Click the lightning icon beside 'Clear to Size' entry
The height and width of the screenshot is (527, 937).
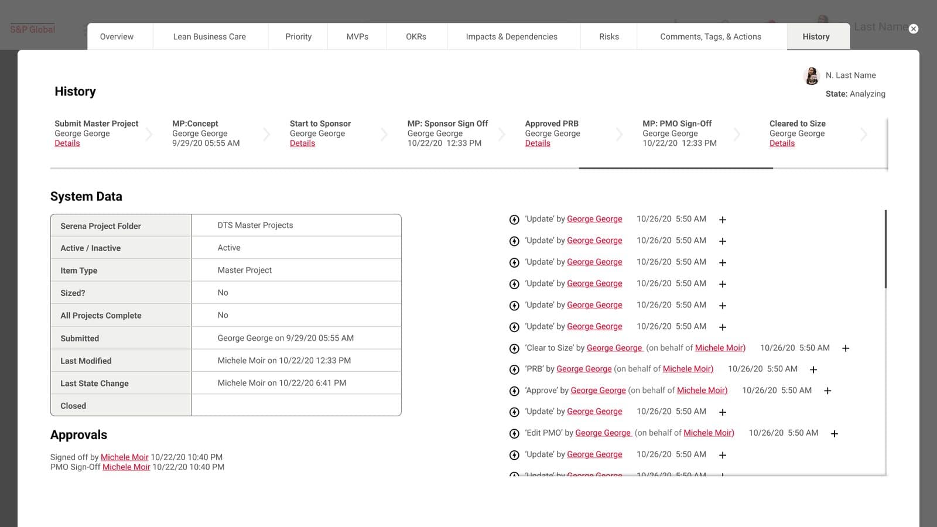(514, 348)
